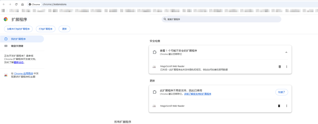Click the Chrome logo beside 扩展程序 title

click(x=6, y=19)
